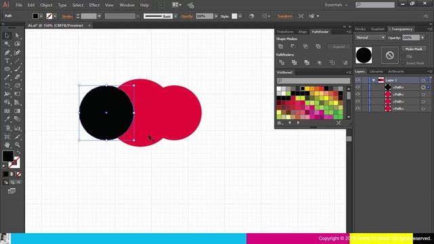
Task: Open Arrange Documents dropdown
Action: click(x=176, y=5)
